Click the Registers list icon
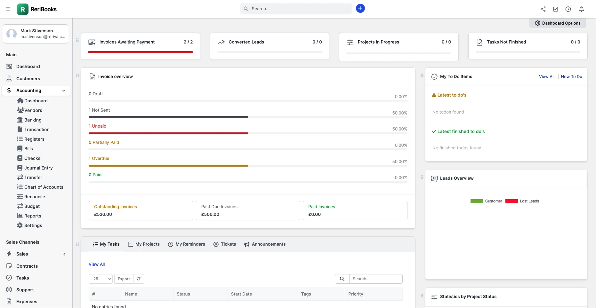The width and height of the screenshot is (596, 308). coord(20,139)
